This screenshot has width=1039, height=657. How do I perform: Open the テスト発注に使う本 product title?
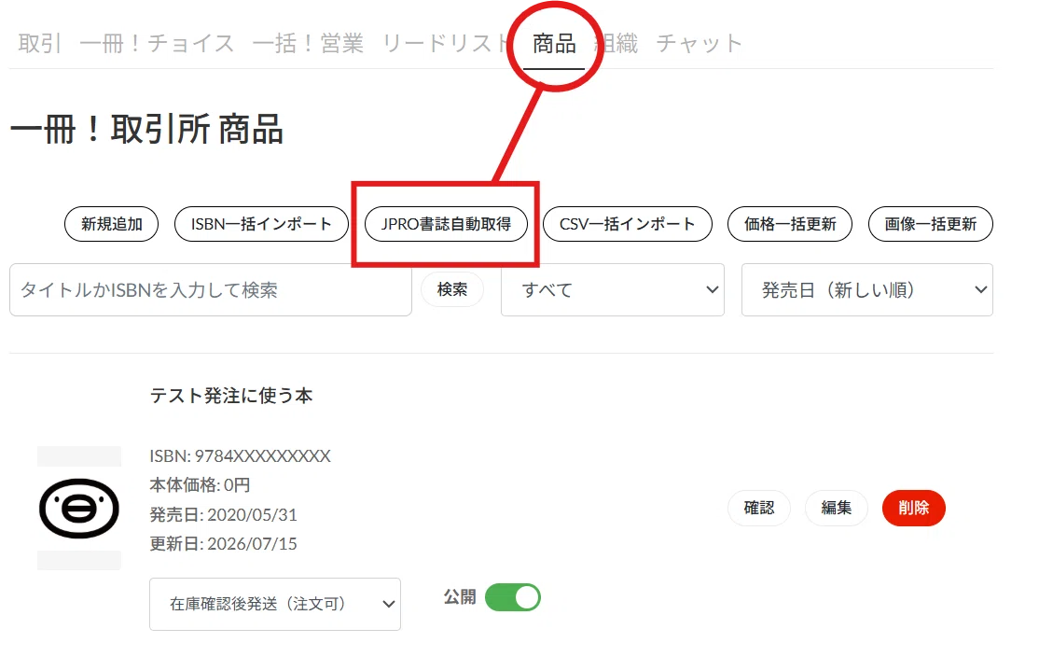pyautogui.click(x=230, y=396)
